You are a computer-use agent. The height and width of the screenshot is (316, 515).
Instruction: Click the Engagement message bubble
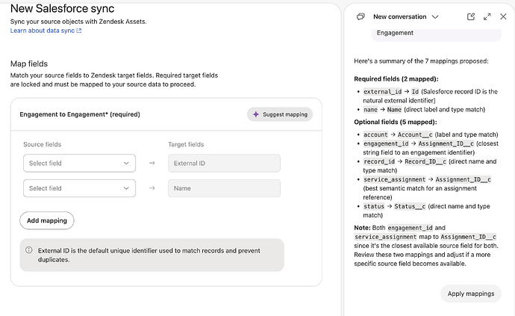pyautogui.click(x=437, y=34)
